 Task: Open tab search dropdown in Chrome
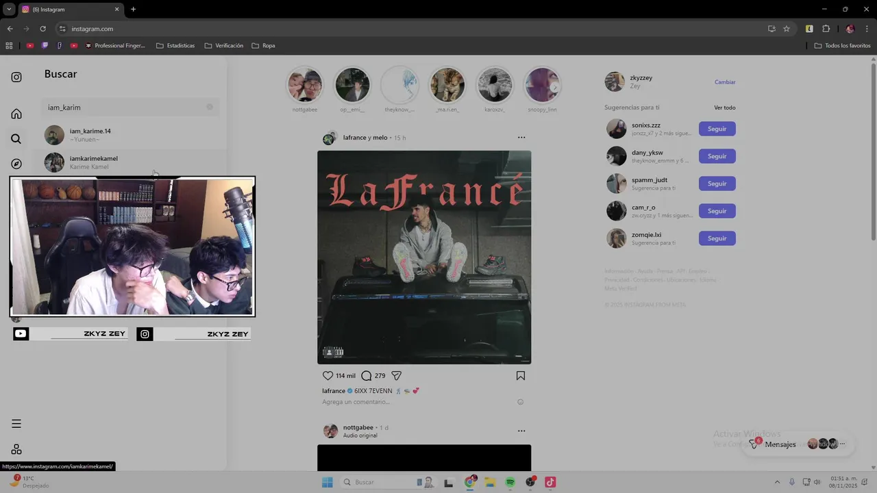pos(9,10)
